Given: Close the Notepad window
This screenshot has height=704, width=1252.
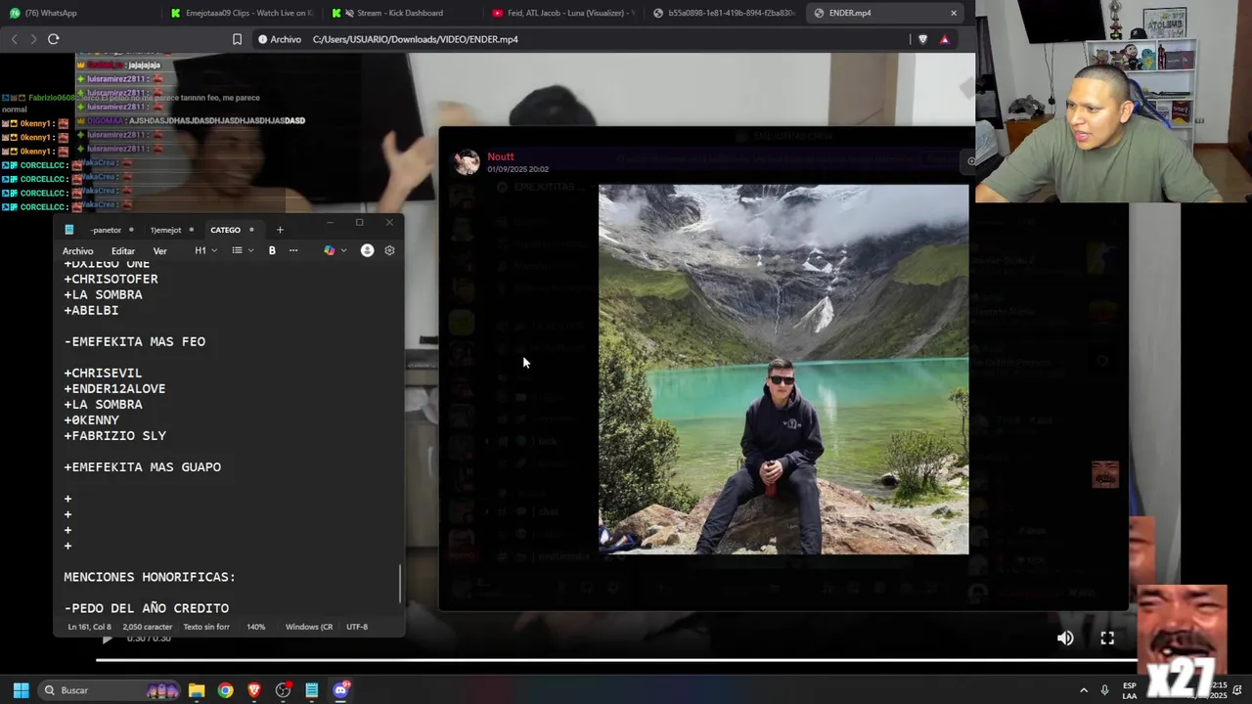Looking at the screenshot, I should point(389,223).
